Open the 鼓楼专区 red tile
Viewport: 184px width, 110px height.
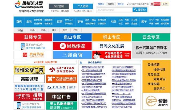(x=33, y=37)
